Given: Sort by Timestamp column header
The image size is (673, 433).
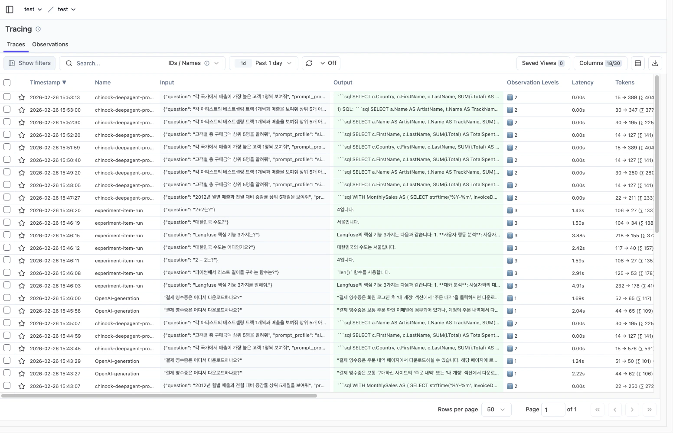Looking at the screenshot, I should click(x=48, y=82).
